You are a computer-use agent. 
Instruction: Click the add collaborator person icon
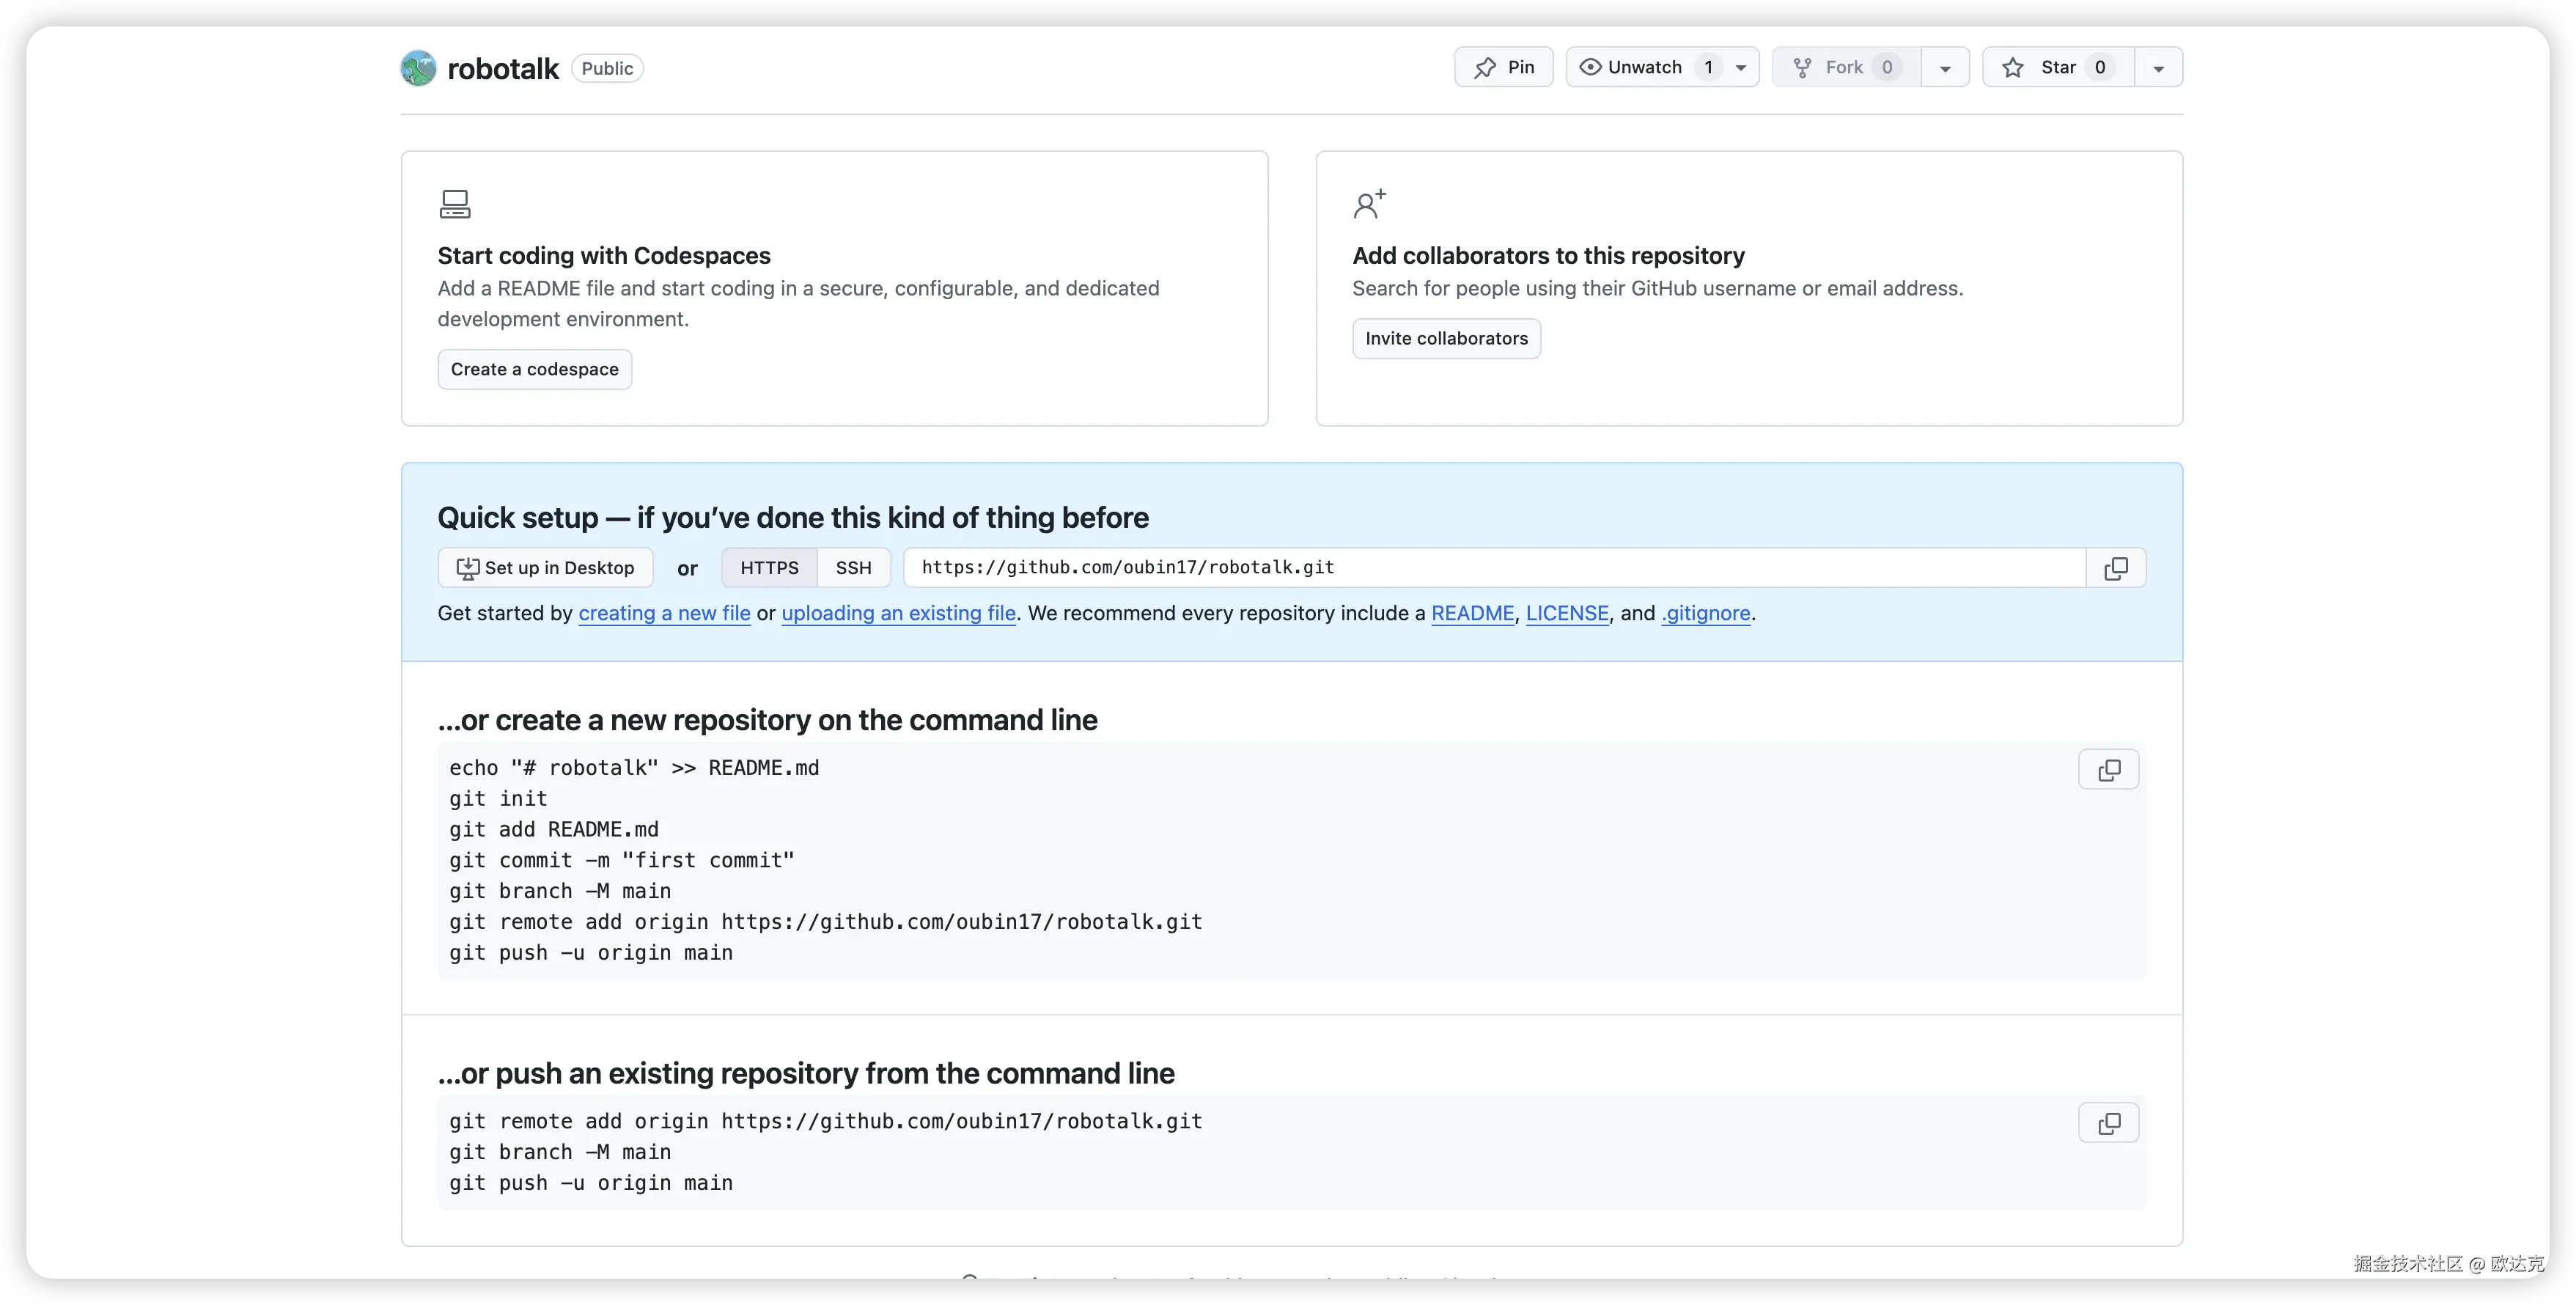pyautogui.click(x=1369, y=204)
